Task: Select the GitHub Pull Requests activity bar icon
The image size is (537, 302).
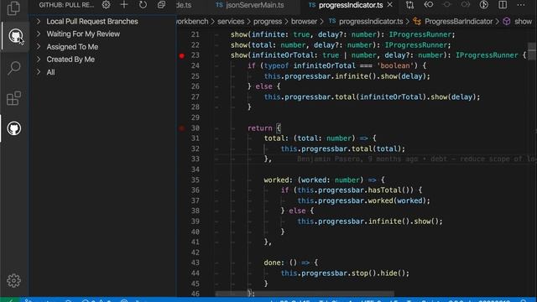Action: pos(15,35)
